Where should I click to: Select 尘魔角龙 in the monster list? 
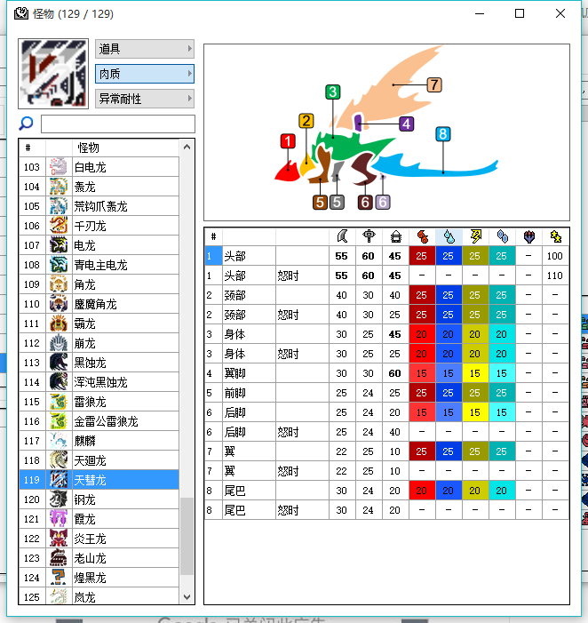(x=99, y=304)
